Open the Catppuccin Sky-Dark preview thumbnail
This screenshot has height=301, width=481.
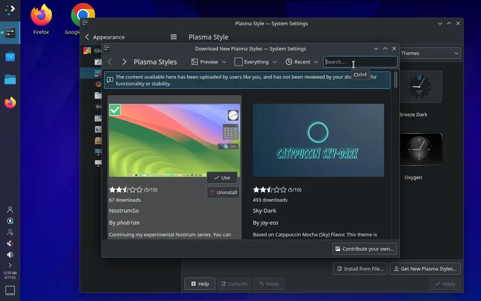318,140
